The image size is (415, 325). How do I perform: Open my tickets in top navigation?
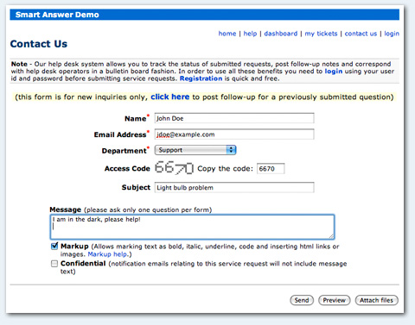click(321, 34)
